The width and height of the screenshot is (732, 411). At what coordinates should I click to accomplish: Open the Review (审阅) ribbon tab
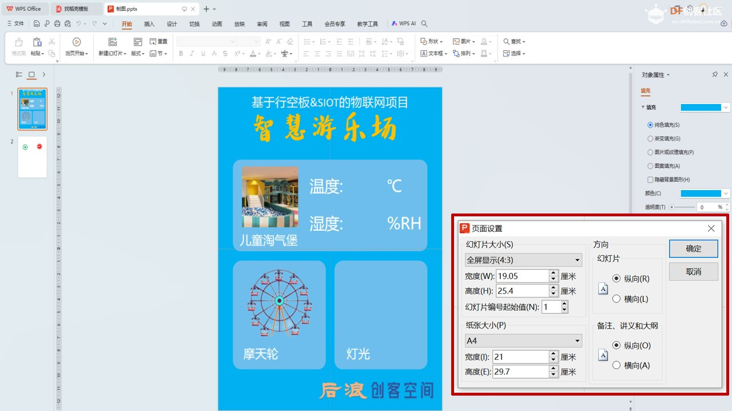pyautogui.click(x=262, y=24)
